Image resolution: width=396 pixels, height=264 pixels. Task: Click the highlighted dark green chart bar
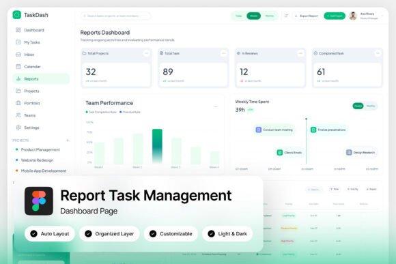click(157, 146)
